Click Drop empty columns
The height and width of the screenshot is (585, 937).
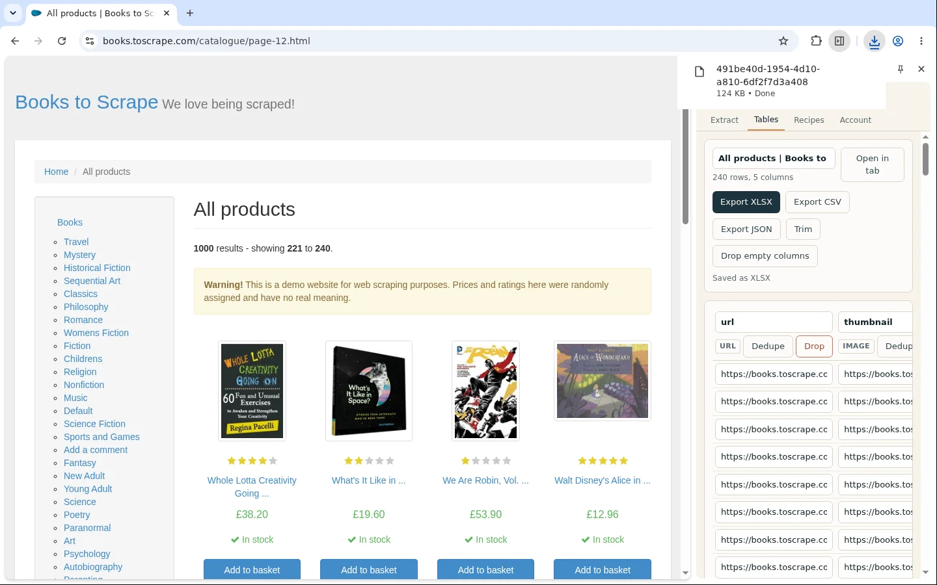(765, 256)
